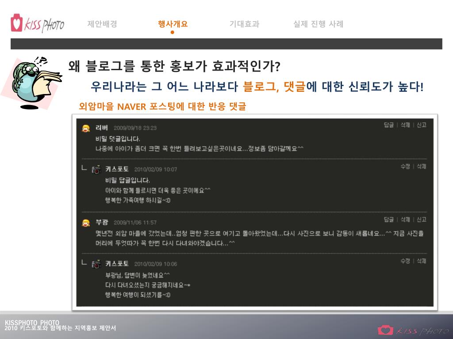453x339 pixels.
Task: Open 키스포토 name on the 10:07 reply
Action: [x=117, y=169]
